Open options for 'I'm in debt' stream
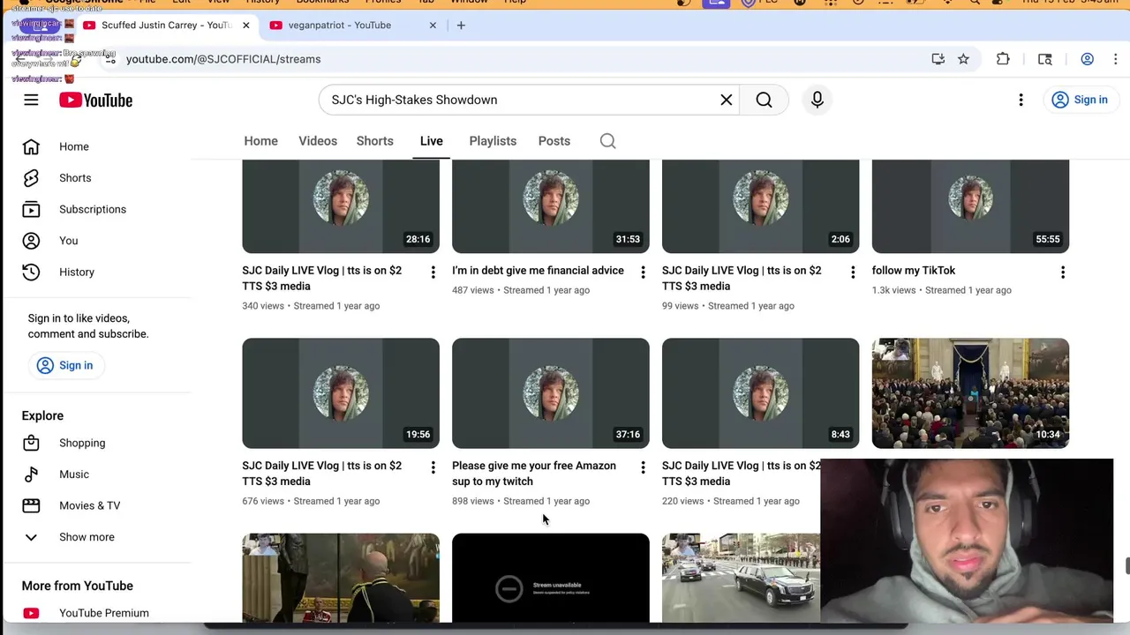This screenshot has height=635, width=1130. (643, 273)
